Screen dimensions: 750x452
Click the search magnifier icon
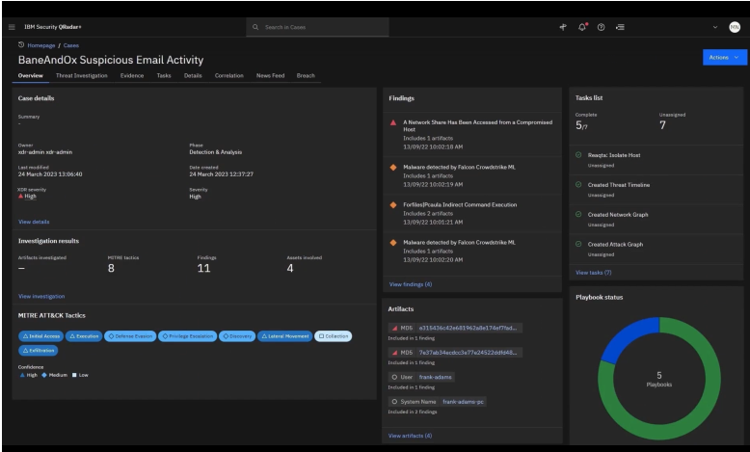coord(255,27)
